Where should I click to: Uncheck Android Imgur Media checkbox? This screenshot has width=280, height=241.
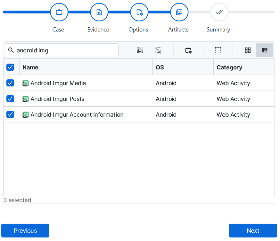[x=10, y=83]
